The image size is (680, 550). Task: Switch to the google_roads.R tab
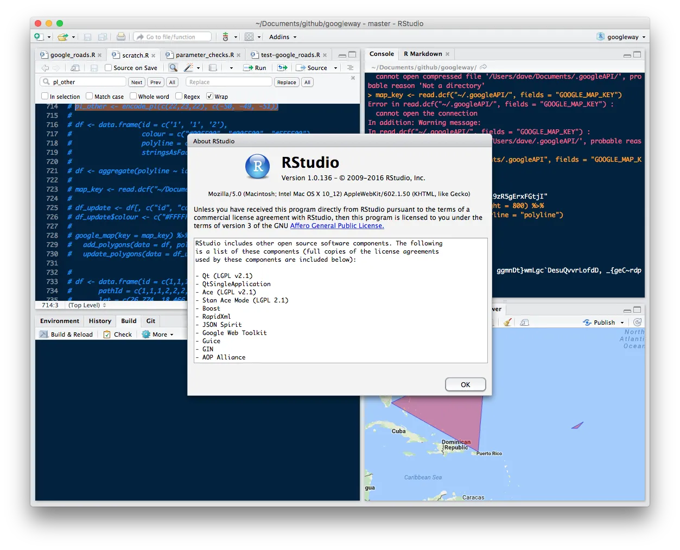click(72, 55)
